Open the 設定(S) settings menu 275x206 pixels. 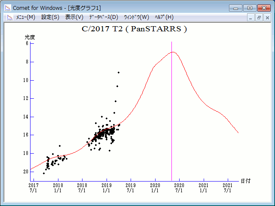coord(50,17)
